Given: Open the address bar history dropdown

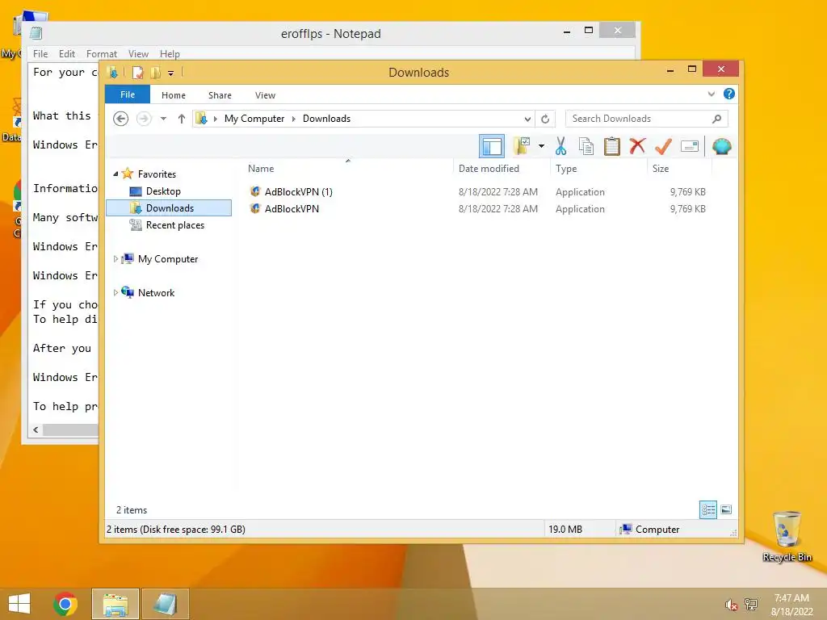Looking at the screenshot, I should coord(527,119).
